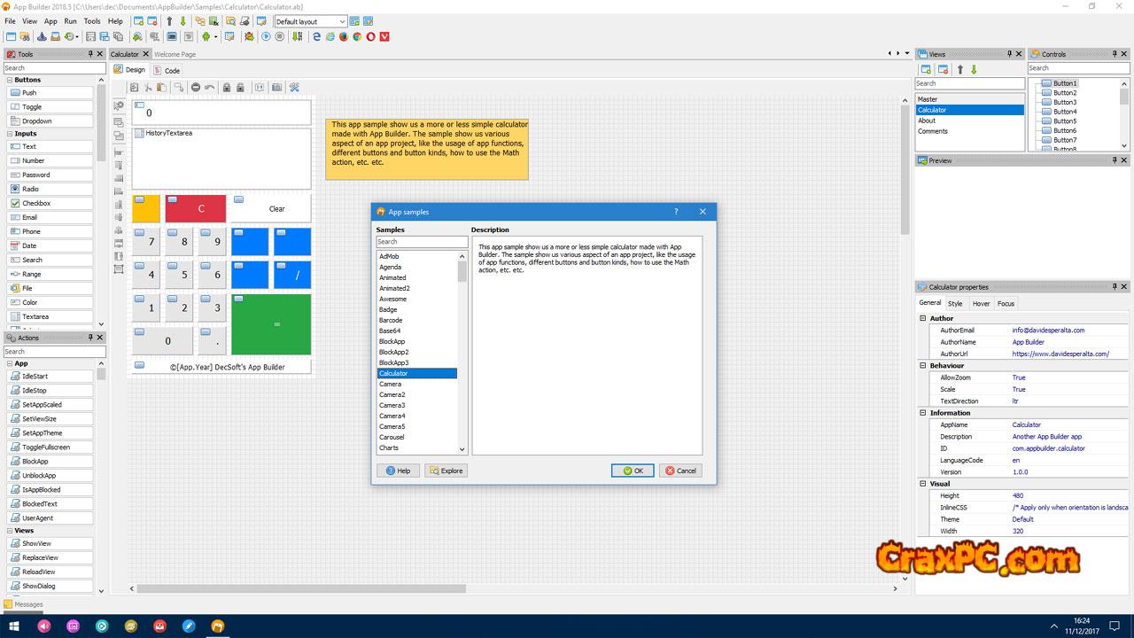The width and height of the screenshot is (1134, 638).
Task: Toggle the pin on Calculator properties panel
Action: pos(1114,287)
